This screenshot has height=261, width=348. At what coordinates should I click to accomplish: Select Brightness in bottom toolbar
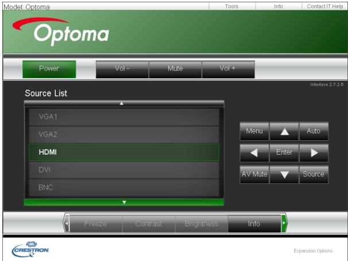(202, 224)
